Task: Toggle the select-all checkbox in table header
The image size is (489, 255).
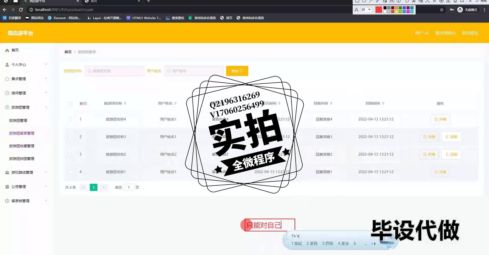Action: (71, 103)
